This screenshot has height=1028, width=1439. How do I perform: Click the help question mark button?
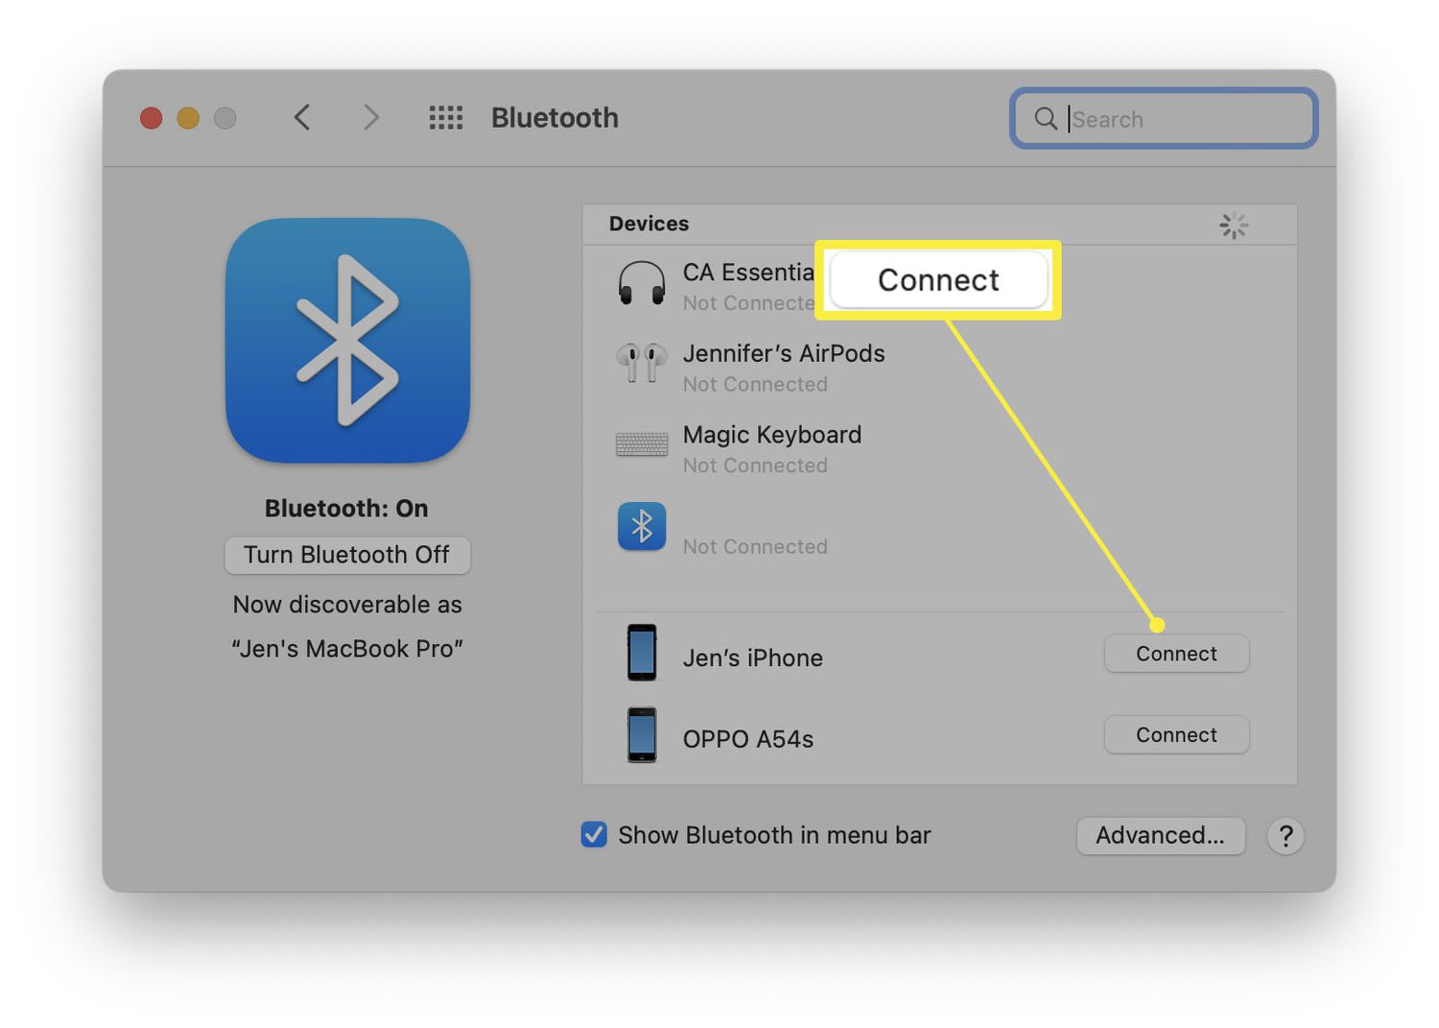(1286, 836)
